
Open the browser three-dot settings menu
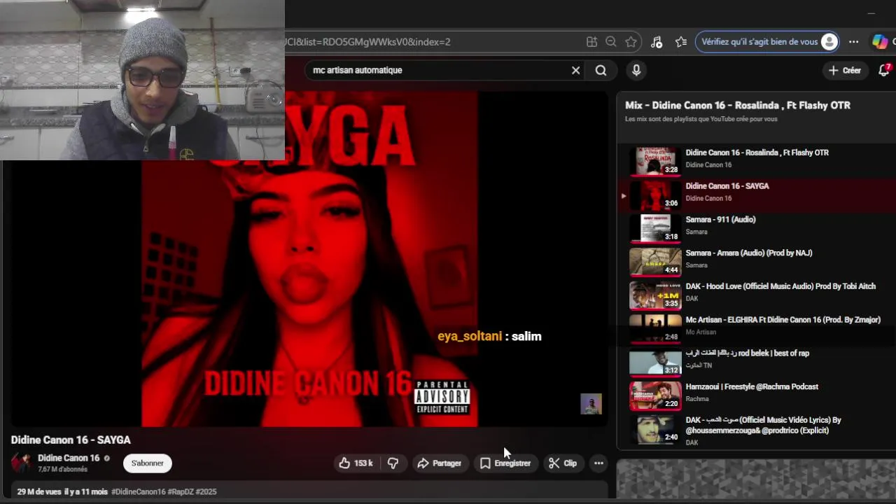[x=853, y=42]
